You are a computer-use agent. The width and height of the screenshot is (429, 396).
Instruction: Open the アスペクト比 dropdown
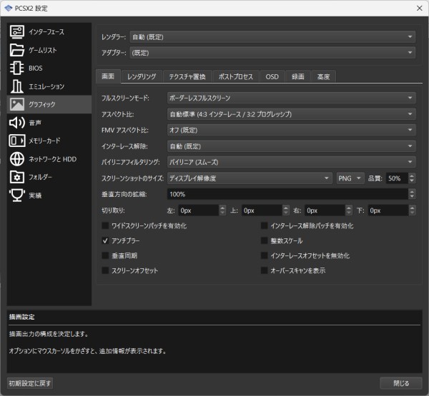click(292, 114)
